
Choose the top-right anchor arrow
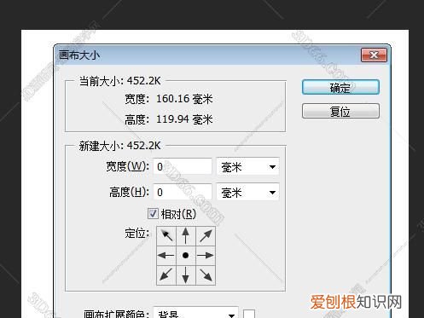tap(206, 235)
